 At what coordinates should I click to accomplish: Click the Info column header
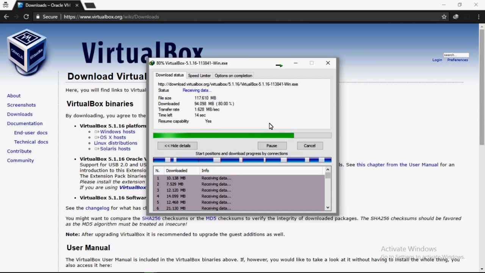point(262,171)
